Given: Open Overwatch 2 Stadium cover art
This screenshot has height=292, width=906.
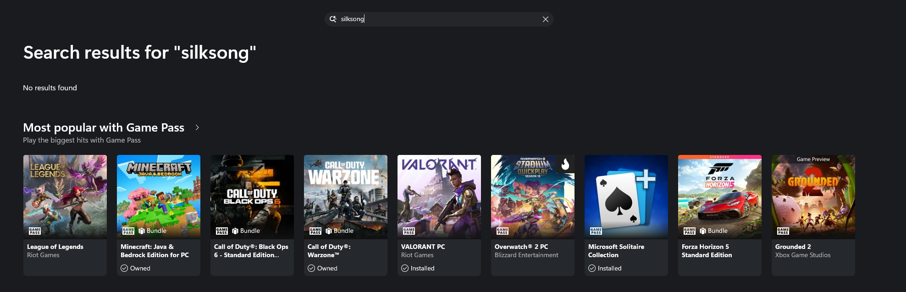Looking at the screenshot, I should (x=533, y=197).
